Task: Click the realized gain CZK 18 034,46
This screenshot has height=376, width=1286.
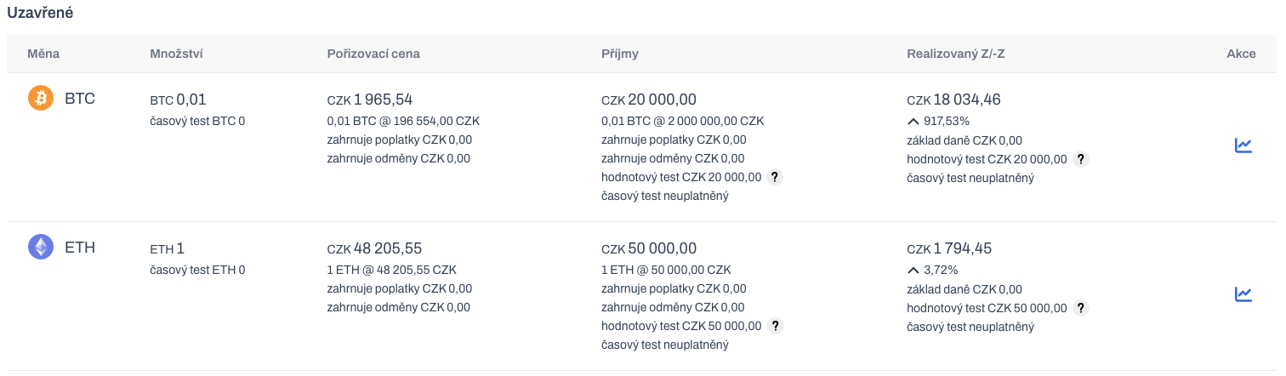Action: (x=953, y=100)
